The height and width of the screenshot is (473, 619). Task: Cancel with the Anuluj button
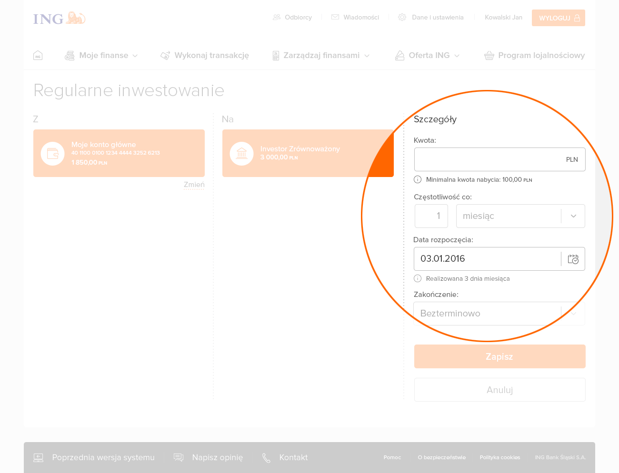click(x=499, y=390)
